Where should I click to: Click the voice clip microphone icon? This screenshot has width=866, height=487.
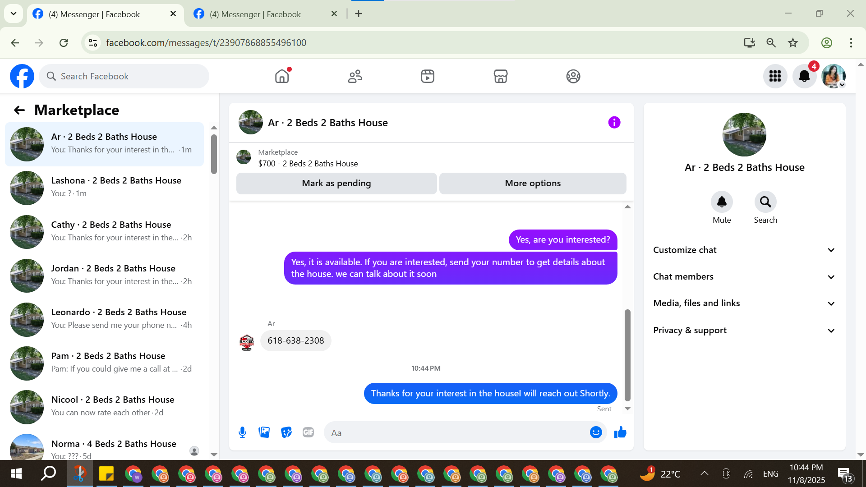click(x=242, y=432)
